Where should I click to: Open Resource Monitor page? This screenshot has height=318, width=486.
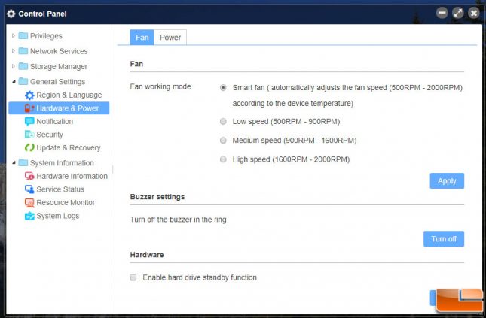[66, 203]
